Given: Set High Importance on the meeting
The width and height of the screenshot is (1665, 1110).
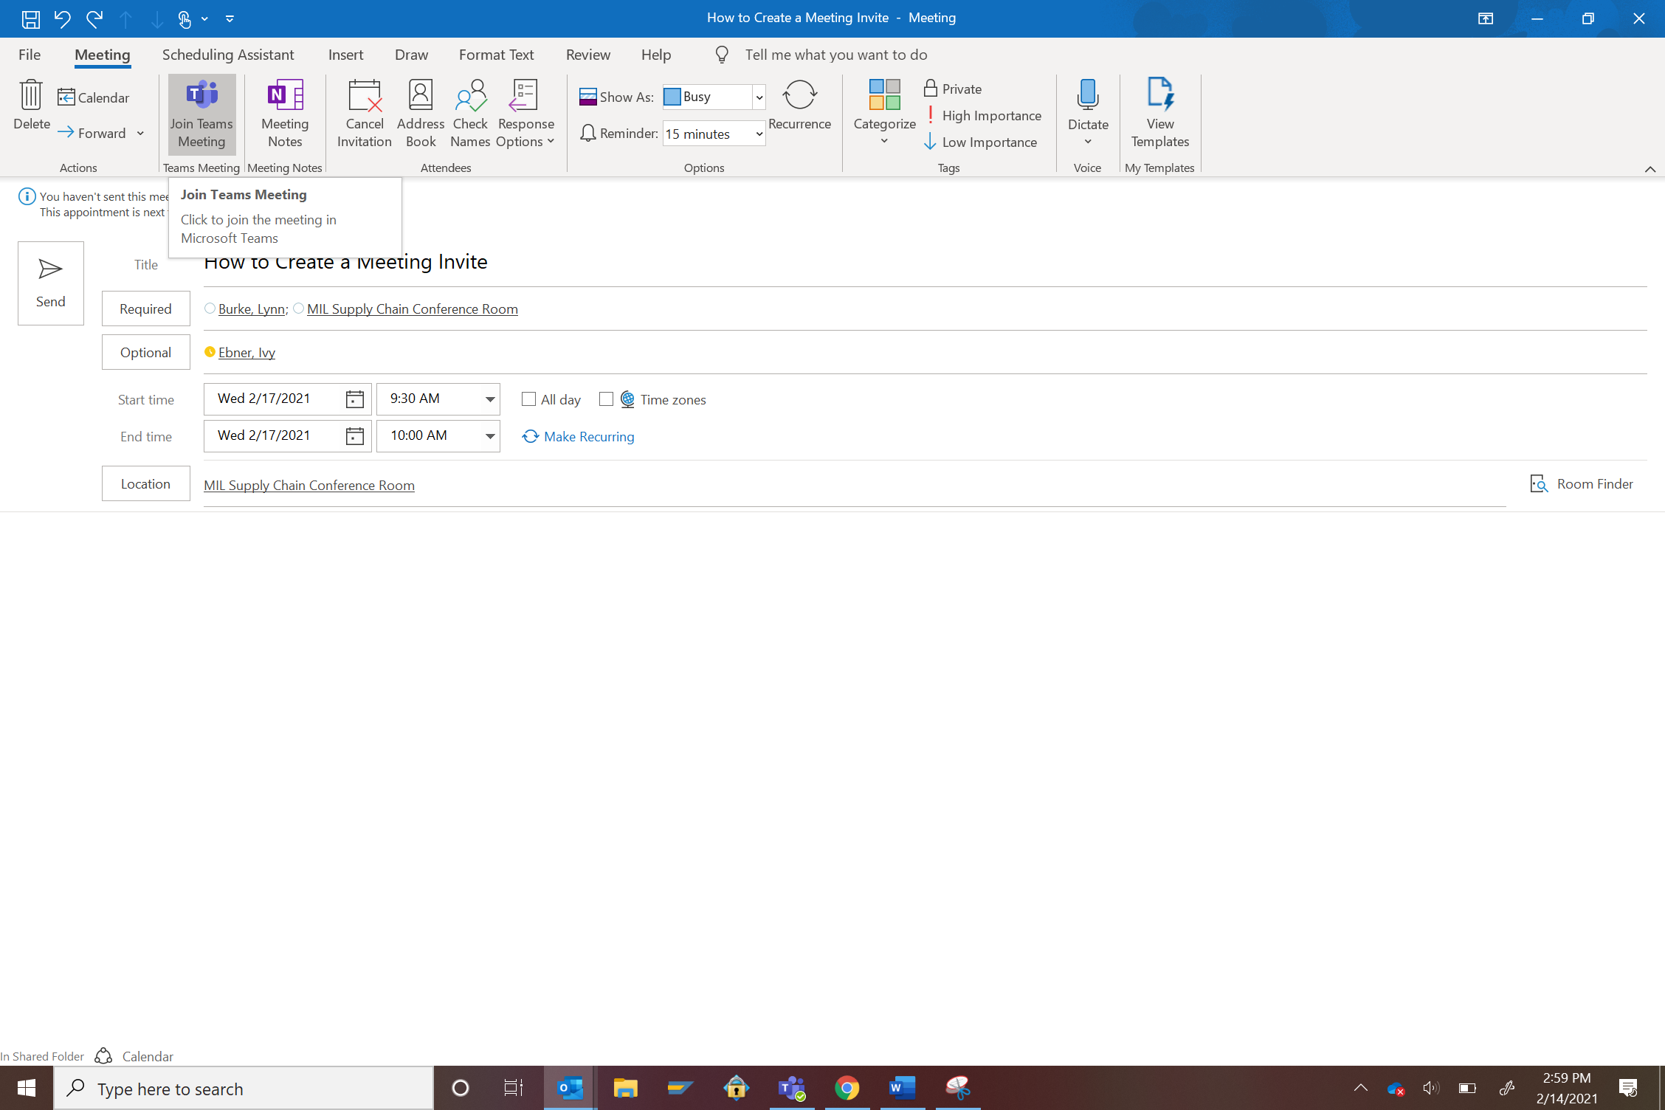Looking at the screenshot, I should (985, 115).
